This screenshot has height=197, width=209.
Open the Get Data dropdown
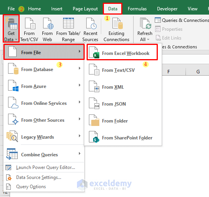11,28
